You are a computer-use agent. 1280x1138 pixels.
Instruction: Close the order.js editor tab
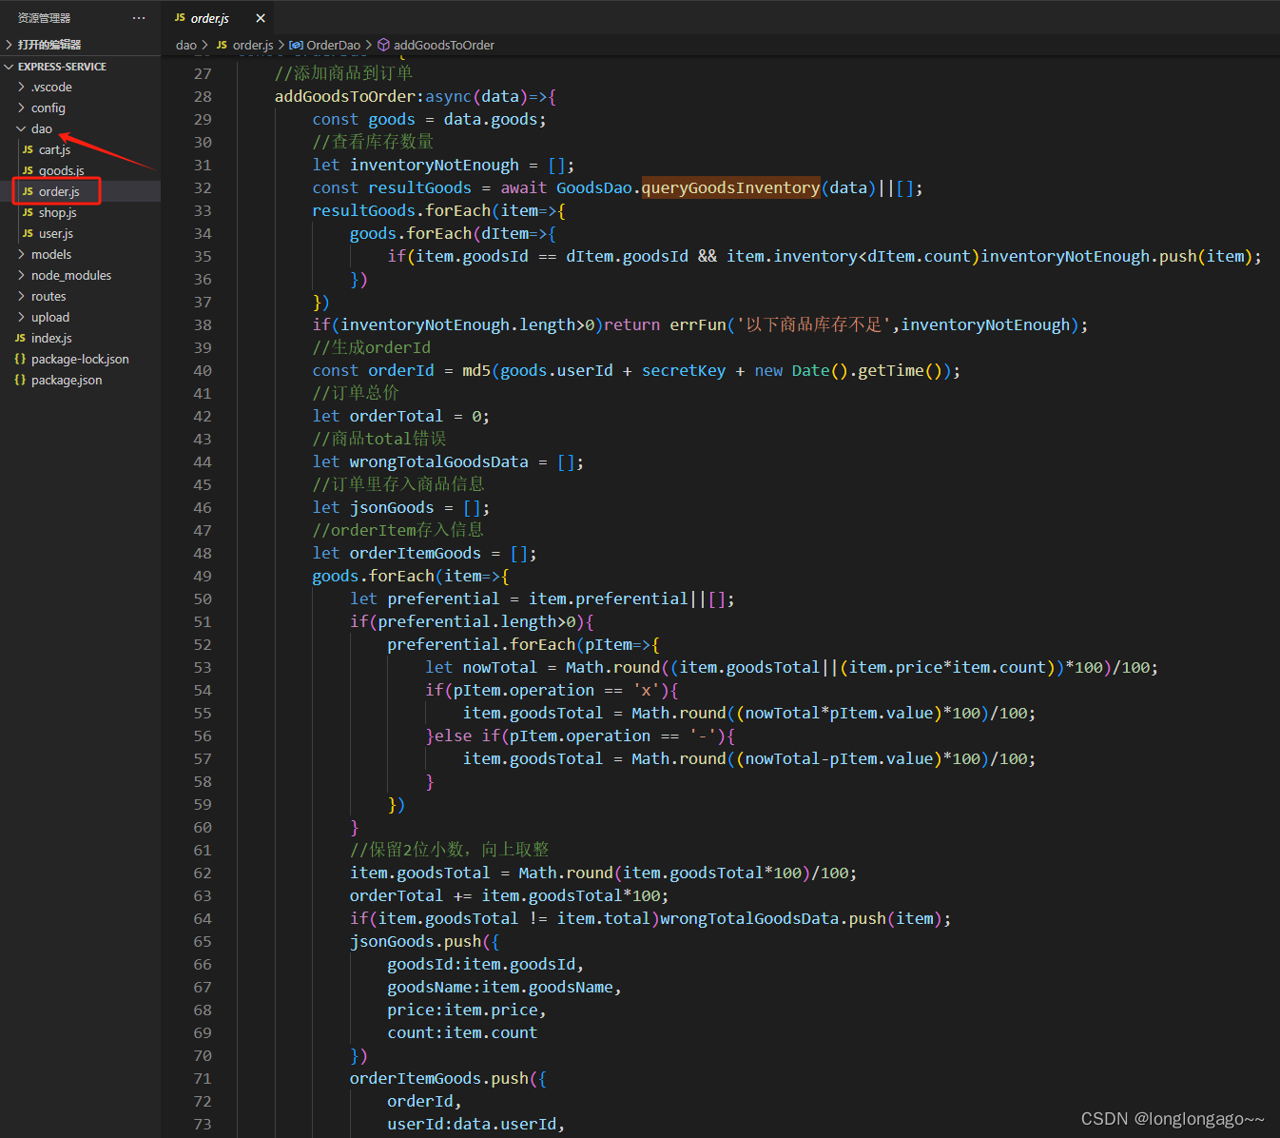261,18
